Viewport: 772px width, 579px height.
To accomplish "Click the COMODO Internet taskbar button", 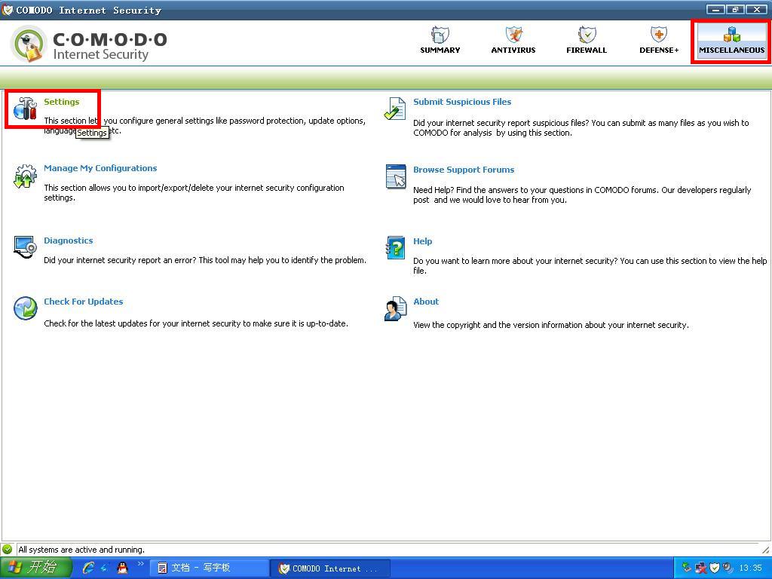I will (x=330, y=568).
